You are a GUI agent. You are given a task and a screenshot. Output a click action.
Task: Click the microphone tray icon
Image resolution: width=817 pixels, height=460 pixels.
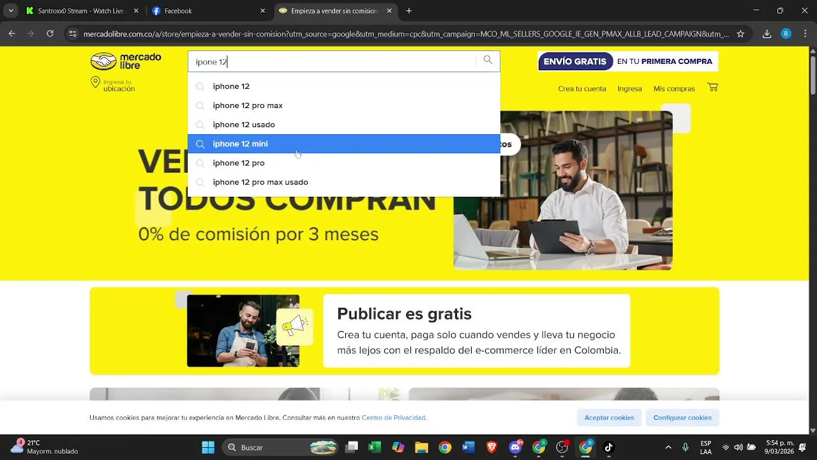(686, 447)
